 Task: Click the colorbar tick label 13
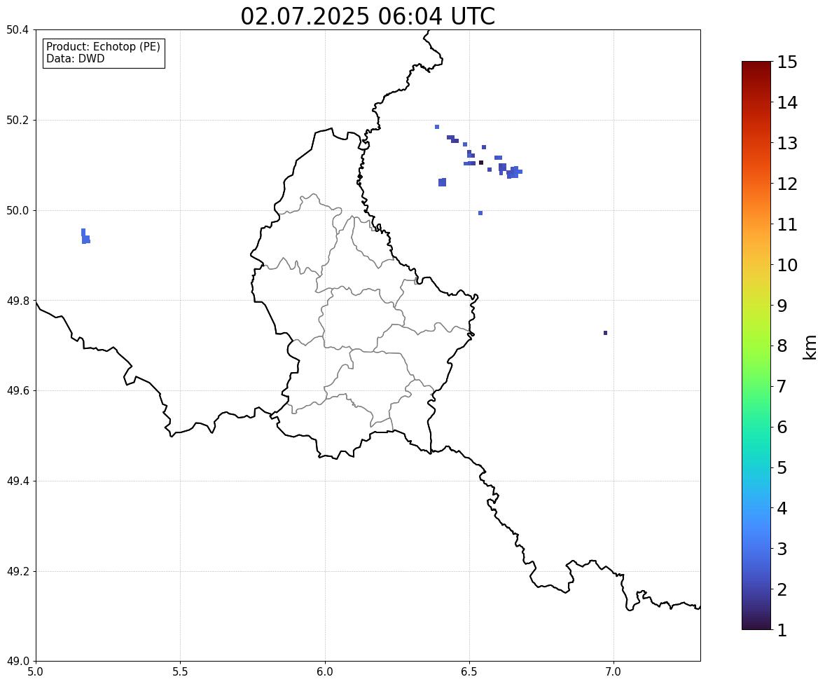click(x=787, y=143)
